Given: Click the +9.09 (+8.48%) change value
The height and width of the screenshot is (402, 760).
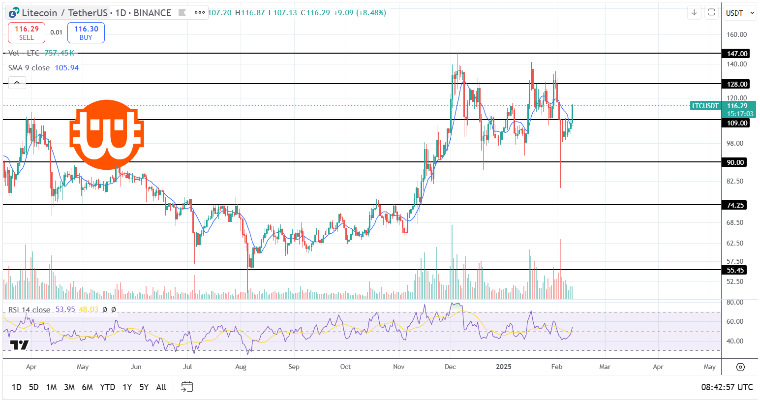Looking at the screenshot, I should 360,13.
